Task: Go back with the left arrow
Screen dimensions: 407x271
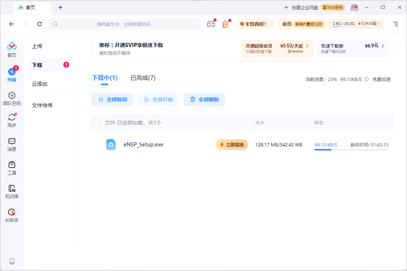Action: 12,24
